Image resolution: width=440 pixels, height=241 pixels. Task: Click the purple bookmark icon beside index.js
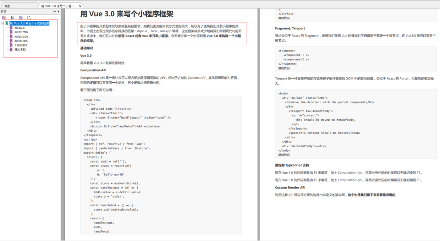point(11,28)
